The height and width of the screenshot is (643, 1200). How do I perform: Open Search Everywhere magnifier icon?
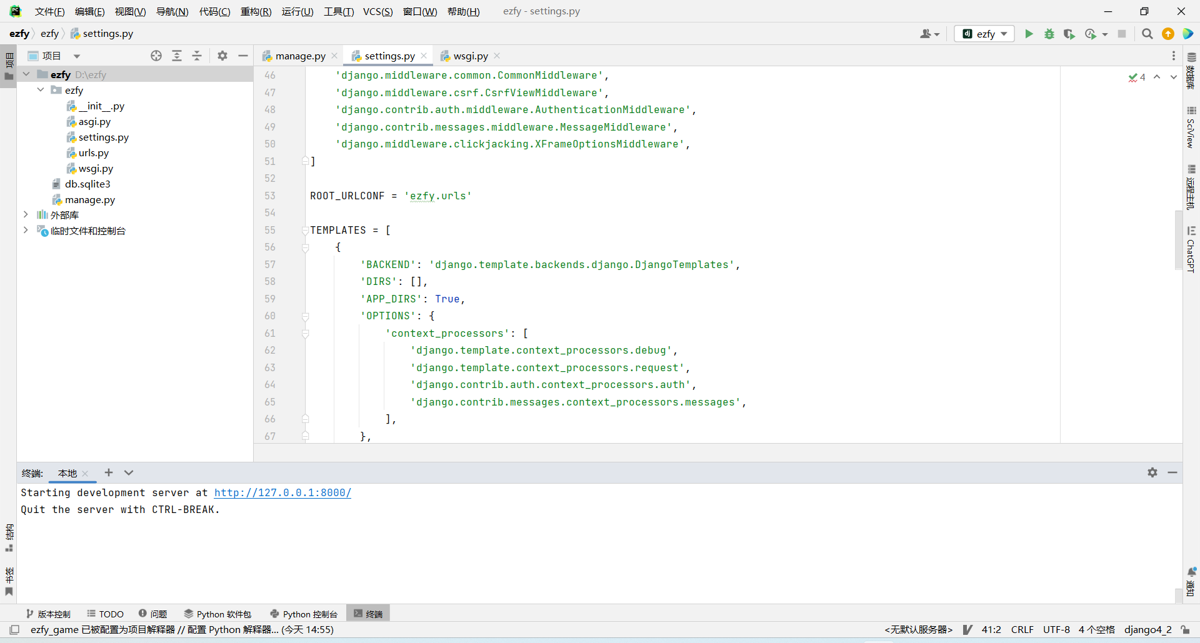[x=1147, y=34]
